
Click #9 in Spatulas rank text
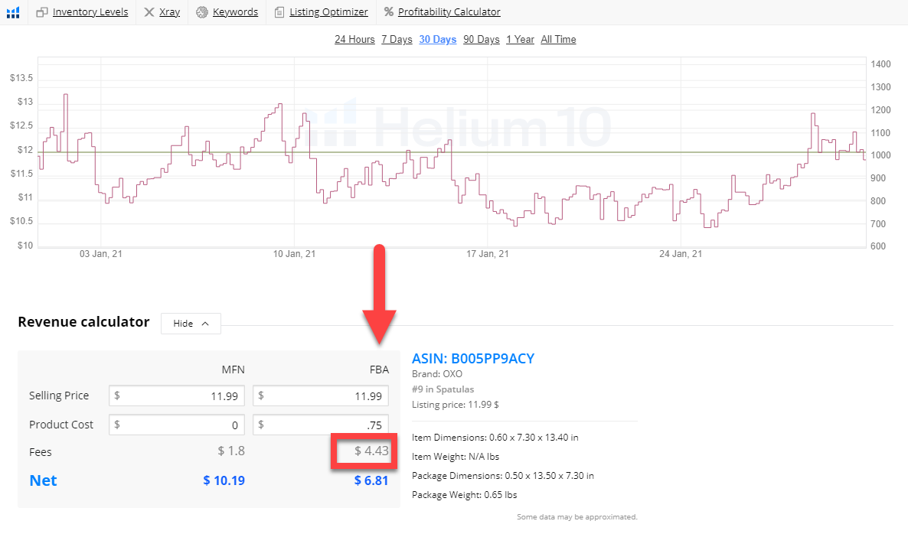(443, 389)
